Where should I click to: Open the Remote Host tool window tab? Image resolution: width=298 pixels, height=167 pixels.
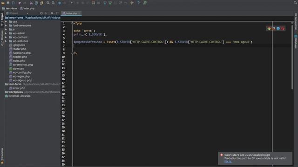coord(296,22)
